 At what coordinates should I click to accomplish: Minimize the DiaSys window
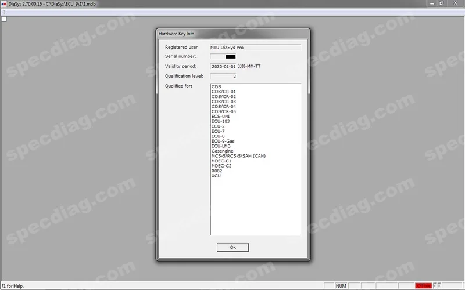click(432, 3)
